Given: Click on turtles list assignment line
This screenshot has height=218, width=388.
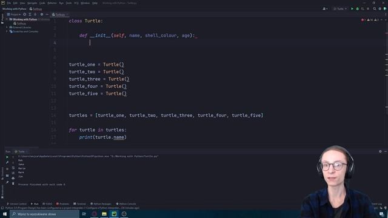Looking at the screenshot, I should coord(166,116).
